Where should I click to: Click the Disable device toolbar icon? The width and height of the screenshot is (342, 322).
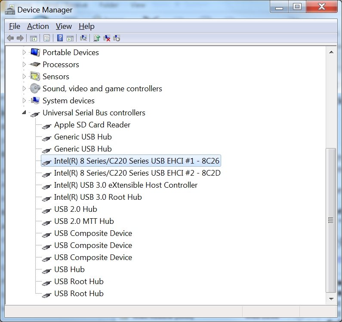click(x=117, y=38)
